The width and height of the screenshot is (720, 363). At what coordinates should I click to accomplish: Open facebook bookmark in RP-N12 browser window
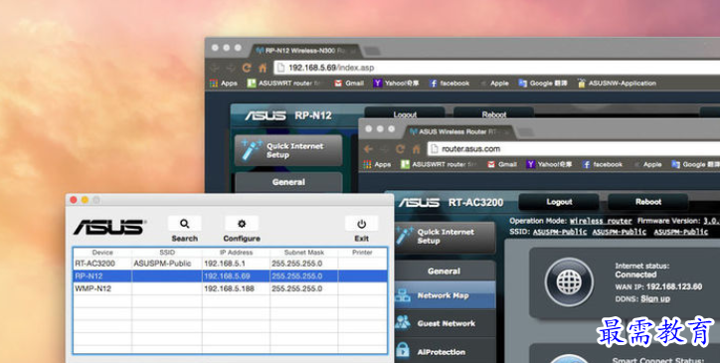(450, 84)
